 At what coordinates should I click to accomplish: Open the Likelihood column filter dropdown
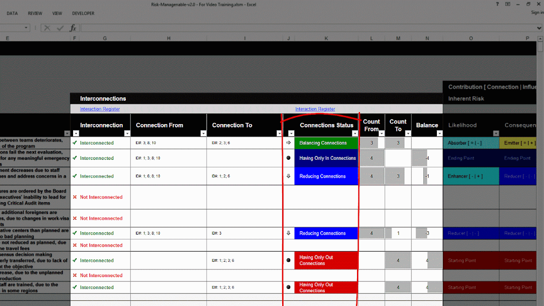tap(496, 133)
